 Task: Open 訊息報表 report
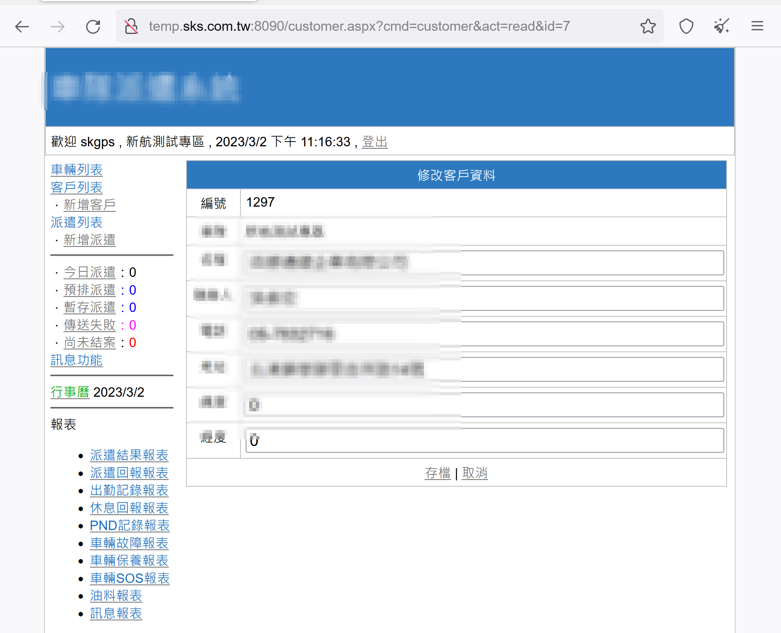pyautogui.click(x=116, y=613)
